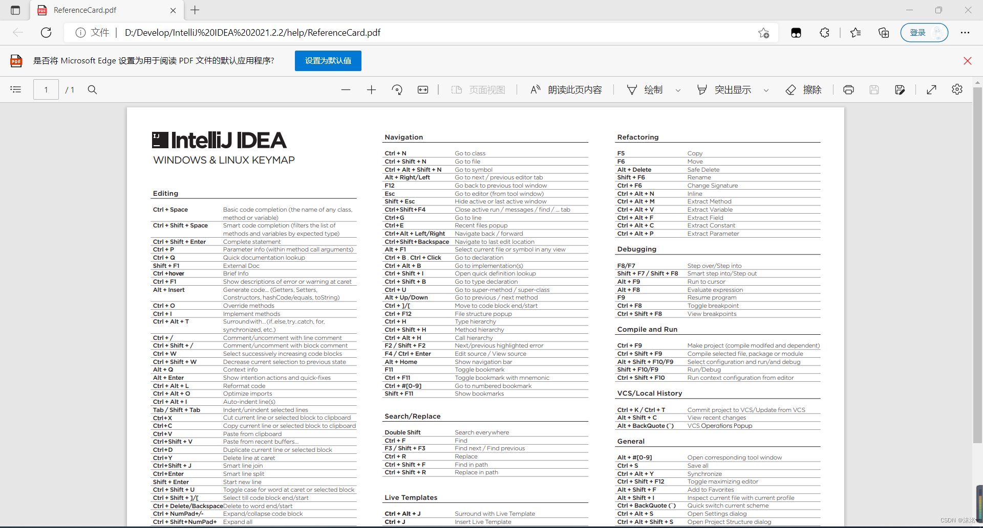Click 'WINDOWS & LINUX KEYMAP' subtitle
Viewport: 983px width, 528px height.
[224, 160]
